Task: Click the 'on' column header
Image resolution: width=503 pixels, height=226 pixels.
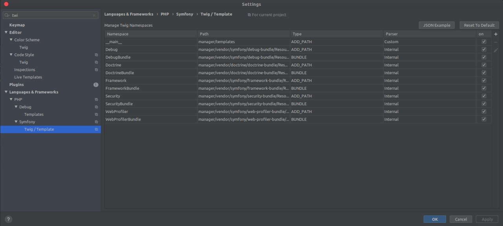Action: (x=484, y=34)
